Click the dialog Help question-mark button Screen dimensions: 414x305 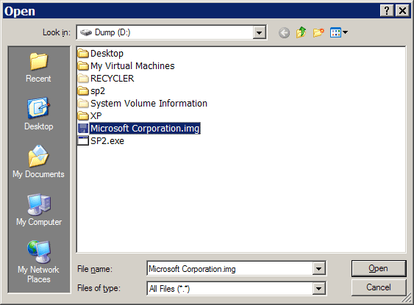[x=387, y=11]
